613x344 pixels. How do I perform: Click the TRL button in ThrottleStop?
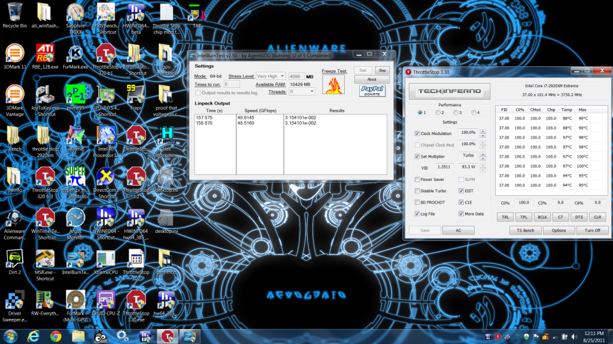pyautogui.click(x=505, y=217)
